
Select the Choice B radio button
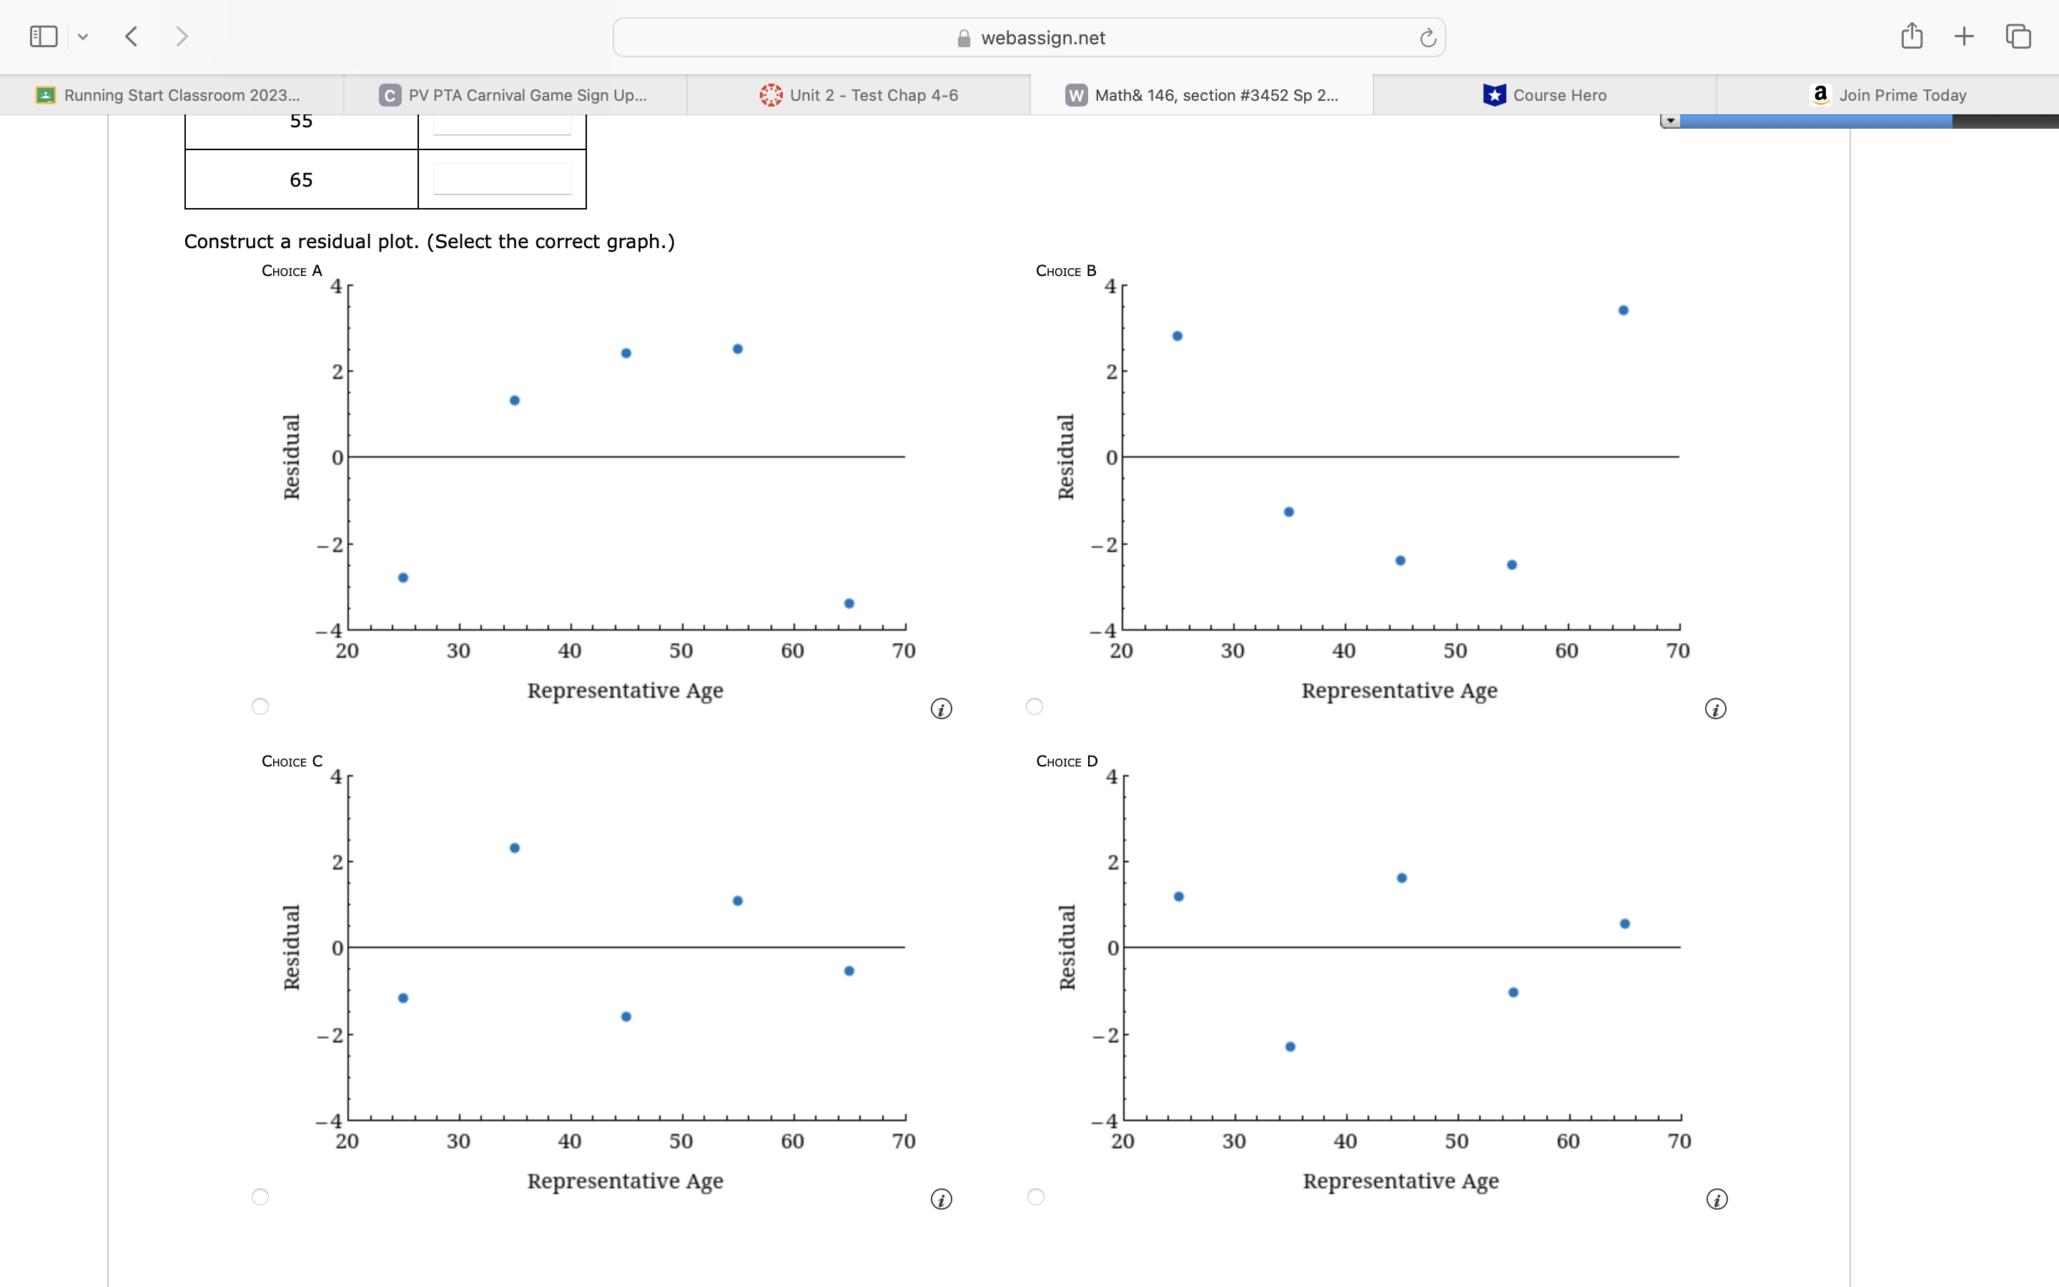(x=1035, y=706)
